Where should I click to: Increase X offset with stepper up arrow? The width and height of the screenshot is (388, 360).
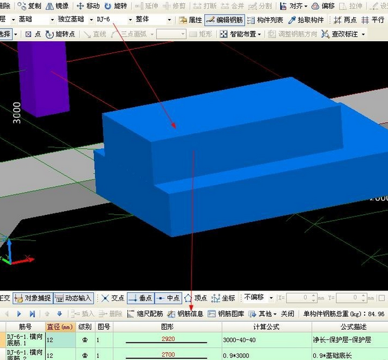point(314,296)
